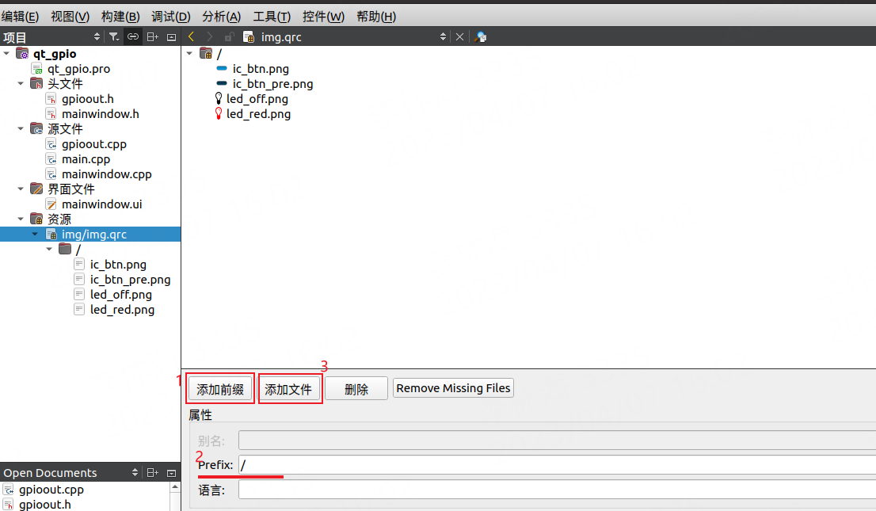Select ic_btn.png in the project tree

tap(118, 265)
